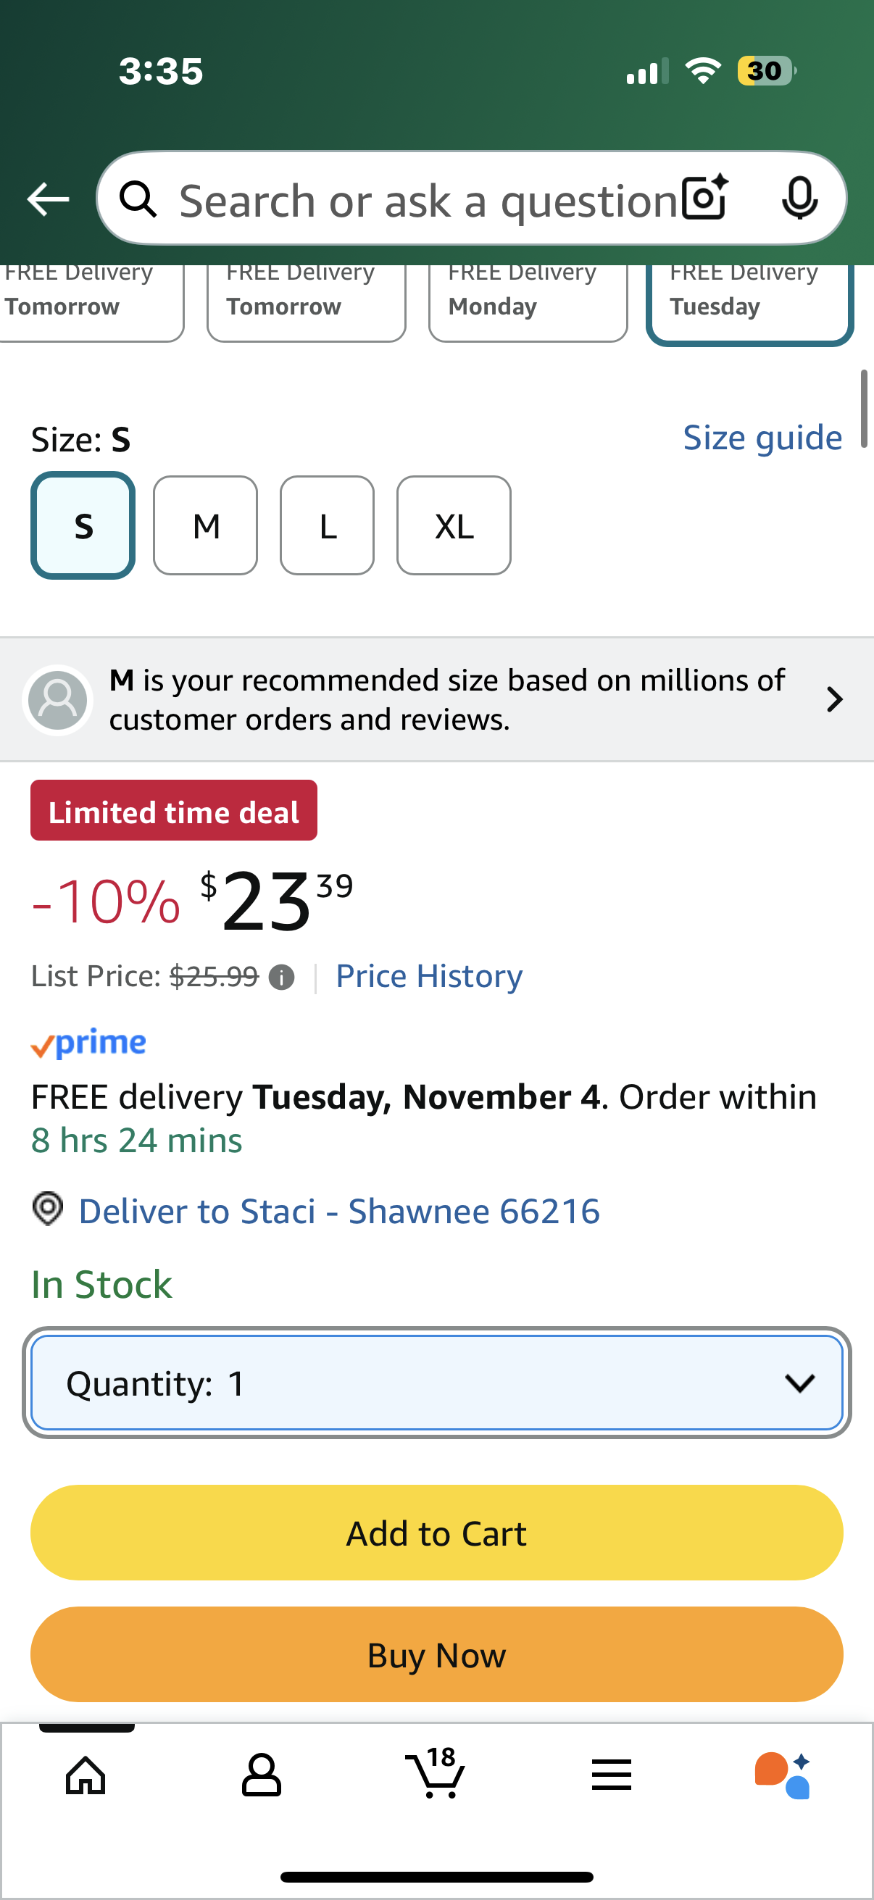874x1900 pixels.
Task: Open the hamburger menu icon
Action: (612, 1774)
